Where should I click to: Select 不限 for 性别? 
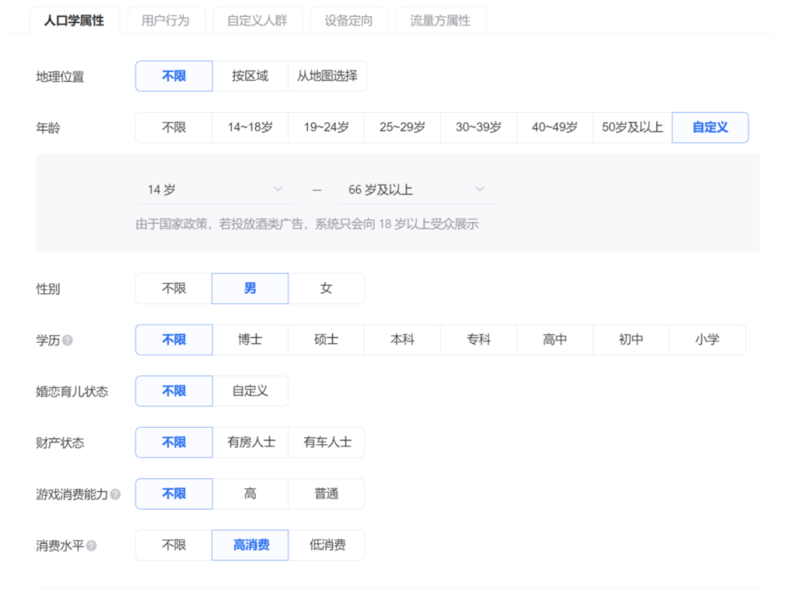[x=174, y=289]
